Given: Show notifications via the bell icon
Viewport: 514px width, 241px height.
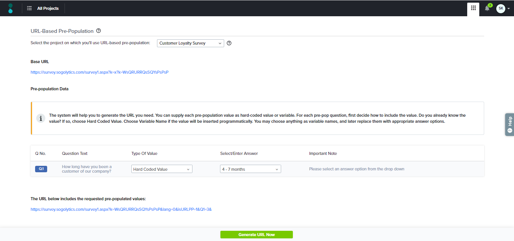Looking at the screenshot, I should click(x=487, y=8).
